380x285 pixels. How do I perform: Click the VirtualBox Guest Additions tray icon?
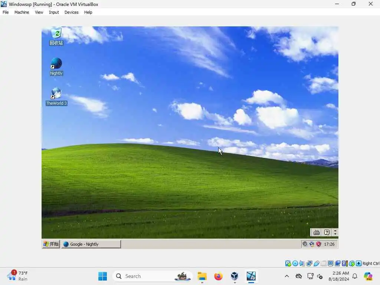[312, 244]
